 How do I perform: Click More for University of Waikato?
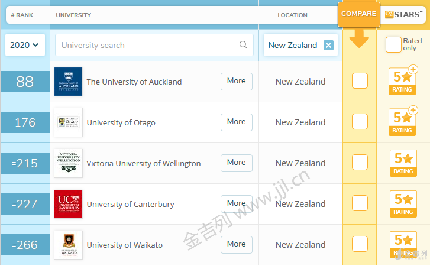click(237, 244)
